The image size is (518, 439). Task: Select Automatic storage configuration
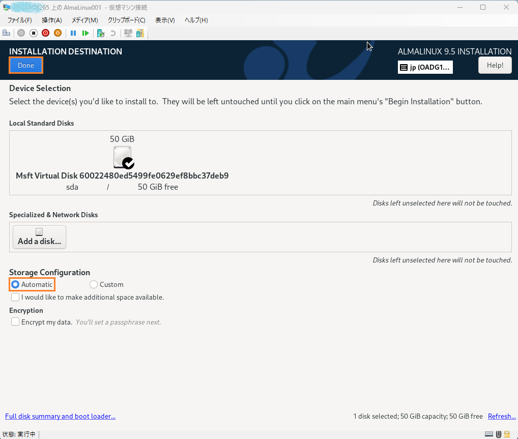[32, 284]
